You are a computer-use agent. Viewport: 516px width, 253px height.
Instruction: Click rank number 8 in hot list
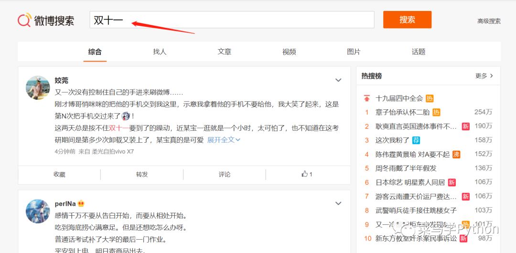coord(366,210)
